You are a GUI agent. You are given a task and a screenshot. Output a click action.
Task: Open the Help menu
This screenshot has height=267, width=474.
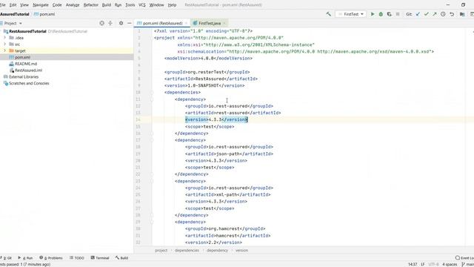[172, 5]
